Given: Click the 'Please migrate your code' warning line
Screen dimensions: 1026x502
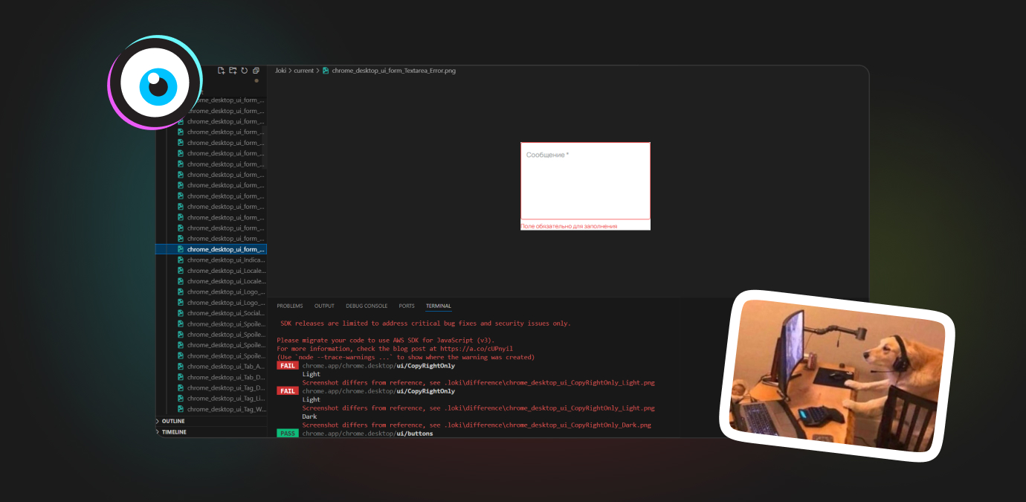Looking at the screenshot, I should (x=385, y=340).
